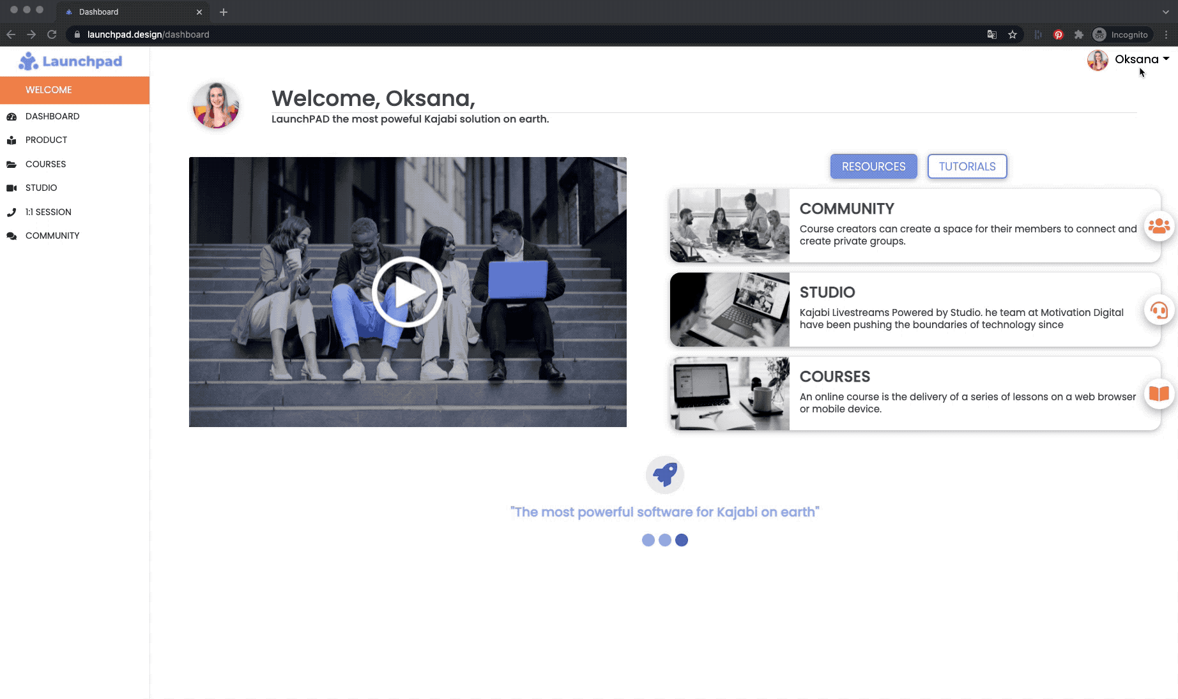The height and width of the screenshot is (699, 1178).
Task: Click the browser back arrow
Action: point(11,34)
